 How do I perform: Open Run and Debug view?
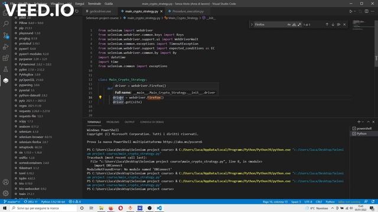pos(5,47)
